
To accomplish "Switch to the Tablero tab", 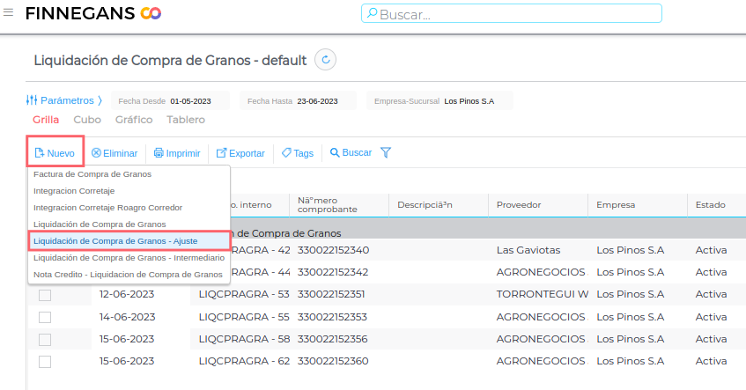I will [x=186, y=120].
